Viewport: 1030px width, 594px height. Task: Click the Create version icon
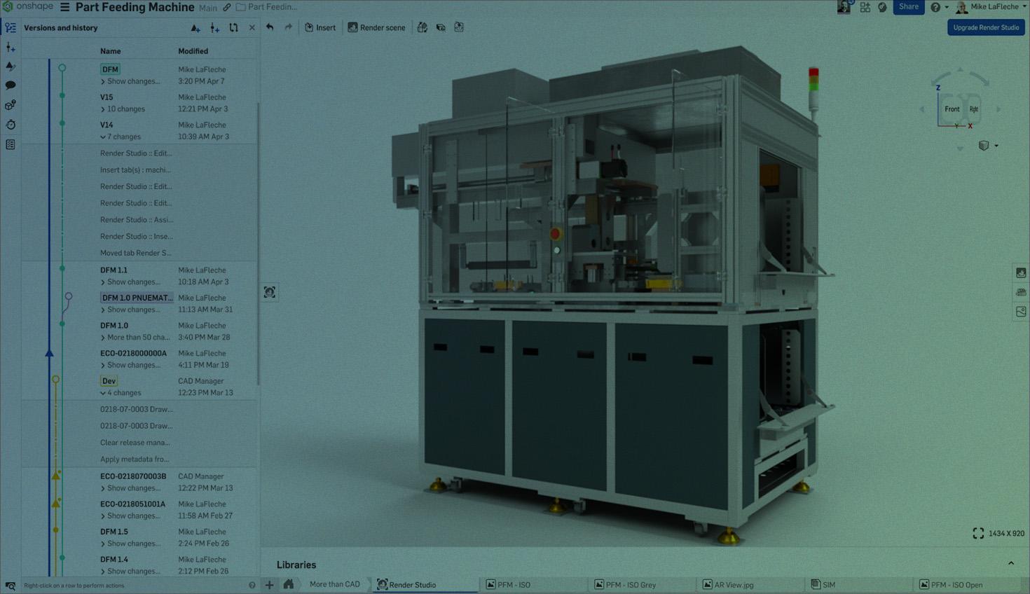pyautogui.click(x=195, y=28)
